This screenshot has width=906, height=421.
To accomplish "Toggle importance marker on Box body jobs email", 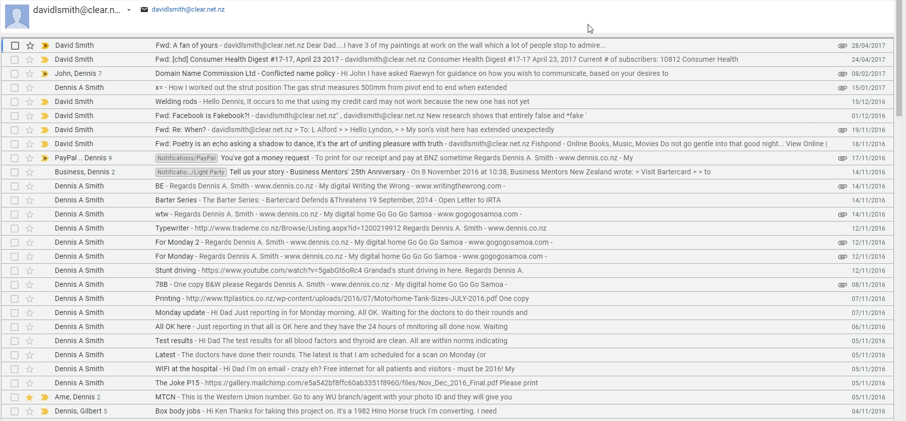I will 45,411.
